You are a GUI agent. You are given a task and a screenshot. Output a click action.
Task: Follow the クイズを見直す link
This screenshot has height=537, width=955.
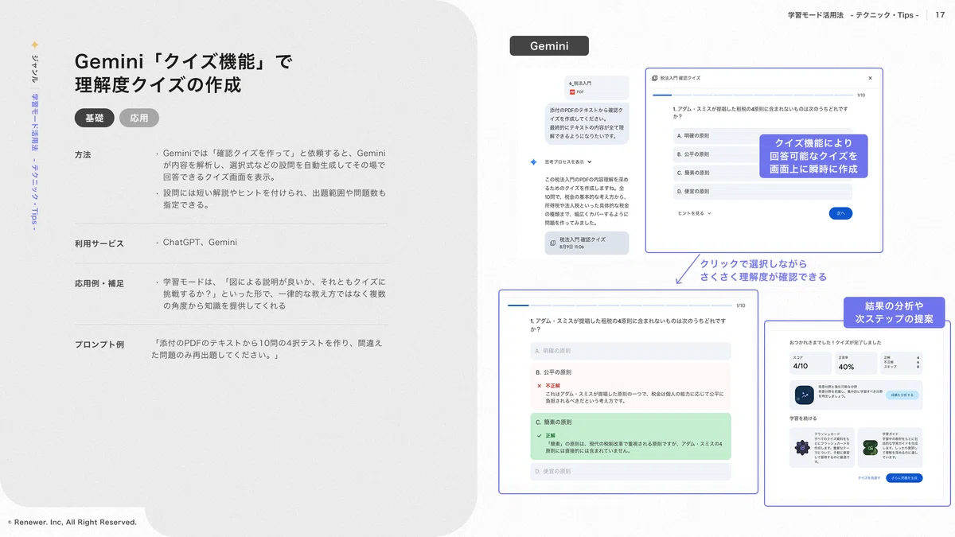(x=868, y=477)
